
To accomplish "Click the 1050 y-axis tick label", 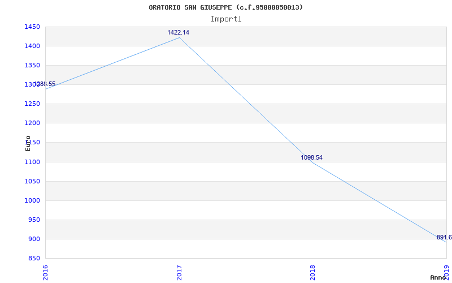I will coord(32,181).
